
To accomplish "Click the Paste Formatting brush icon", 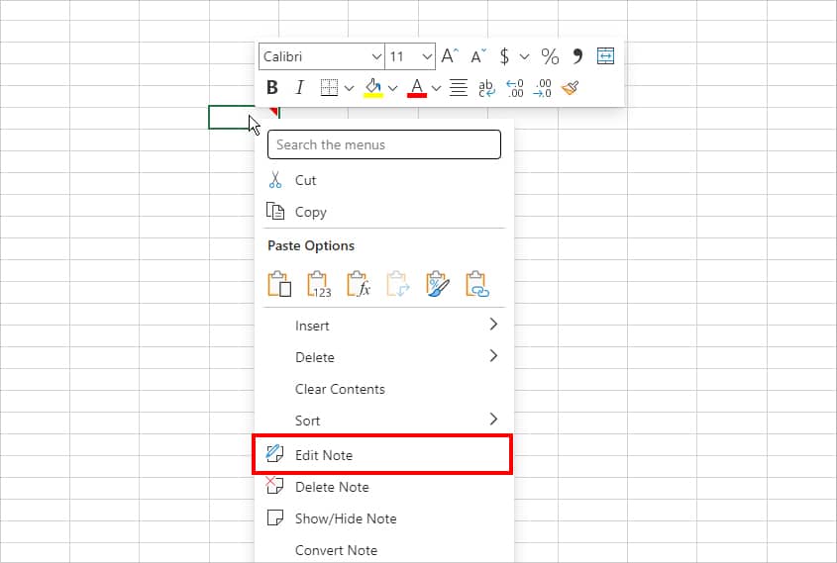I will (x=438, y=284).
